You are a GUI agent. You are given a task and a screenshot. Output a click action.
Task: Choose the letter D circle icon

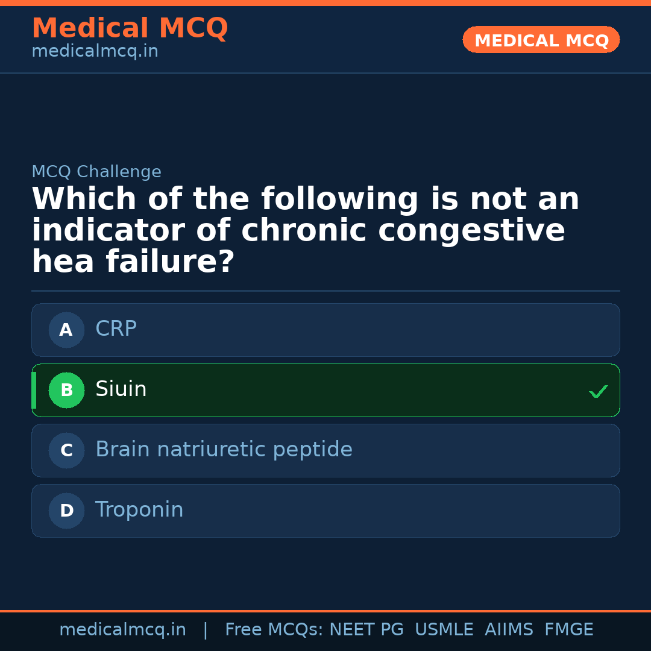pos(66,511)
